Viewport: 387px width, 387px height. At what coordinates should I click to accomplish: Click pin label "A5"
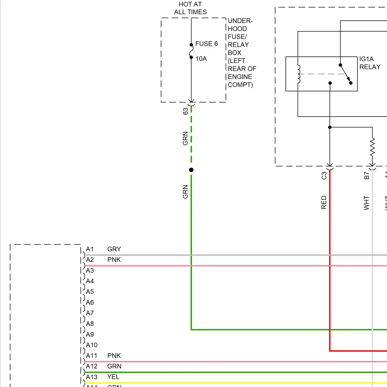(x=90, y=292)
